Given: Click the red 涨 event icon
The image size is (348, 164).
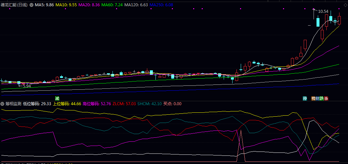Looking at the screenshot, I should click(x=326, y=98).
